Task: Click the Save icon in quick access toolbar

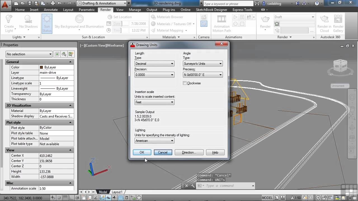Action: click(29, 3)
